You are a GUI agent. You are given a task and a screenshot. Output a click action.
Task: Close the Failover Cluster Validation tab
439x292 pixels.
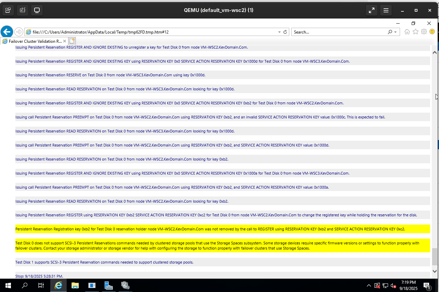click(65, 41)
